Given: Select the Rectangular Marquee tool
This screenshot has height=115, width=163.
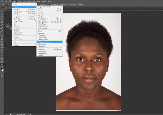Looking at the screenshot, I should pyautogui.click(x=2, y=14).
